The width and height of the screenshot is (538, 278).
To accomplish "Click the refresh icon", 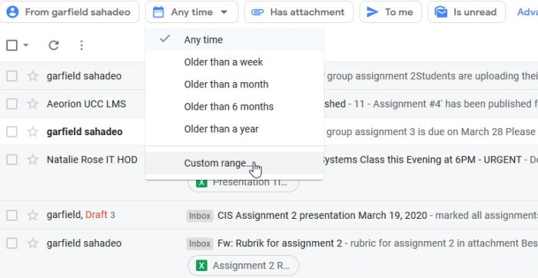I will tap(54, 45).
